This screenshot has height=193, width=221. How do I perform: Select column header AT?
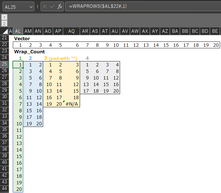105,31
